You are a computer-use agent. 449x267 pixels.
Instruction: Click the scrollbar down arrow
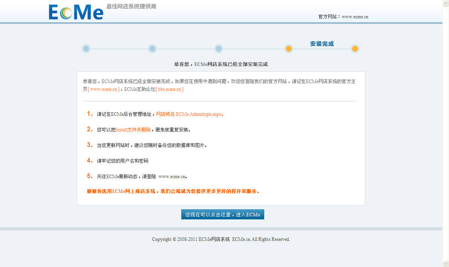(446, 263)
